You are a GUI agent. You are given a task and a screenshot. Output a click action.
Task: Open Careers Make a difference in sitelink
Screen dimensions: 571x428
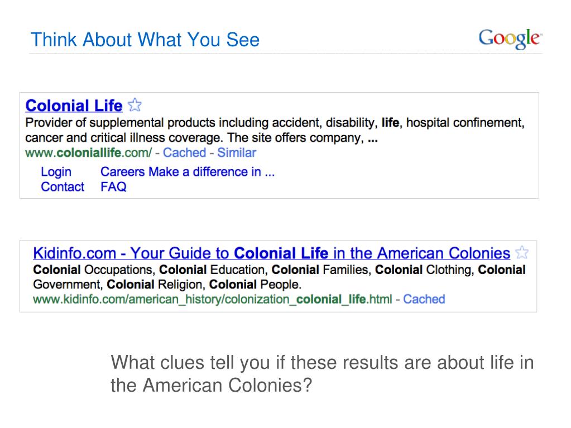coord(188,172)
